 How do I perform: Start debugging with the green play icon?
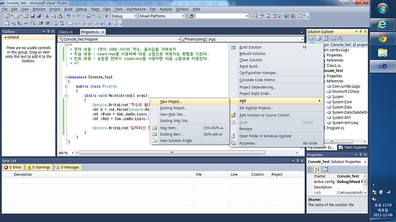107,16
